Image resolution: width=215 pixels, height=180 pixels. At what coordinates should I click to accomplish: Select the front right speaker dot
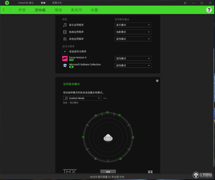tap(119, 115)
